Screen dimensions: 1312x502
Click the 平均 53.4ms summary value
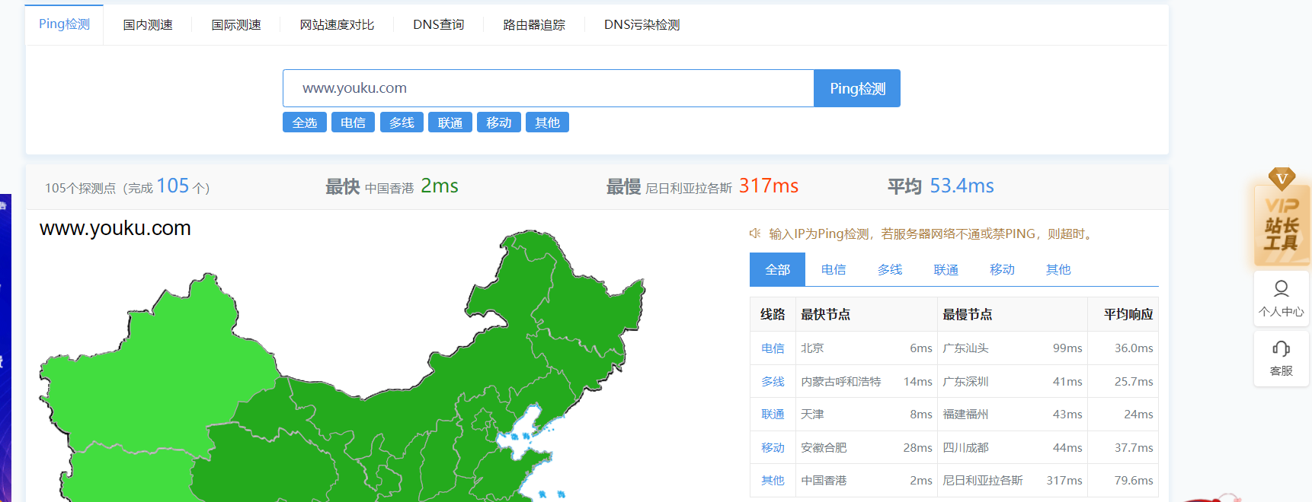(962, 186)
